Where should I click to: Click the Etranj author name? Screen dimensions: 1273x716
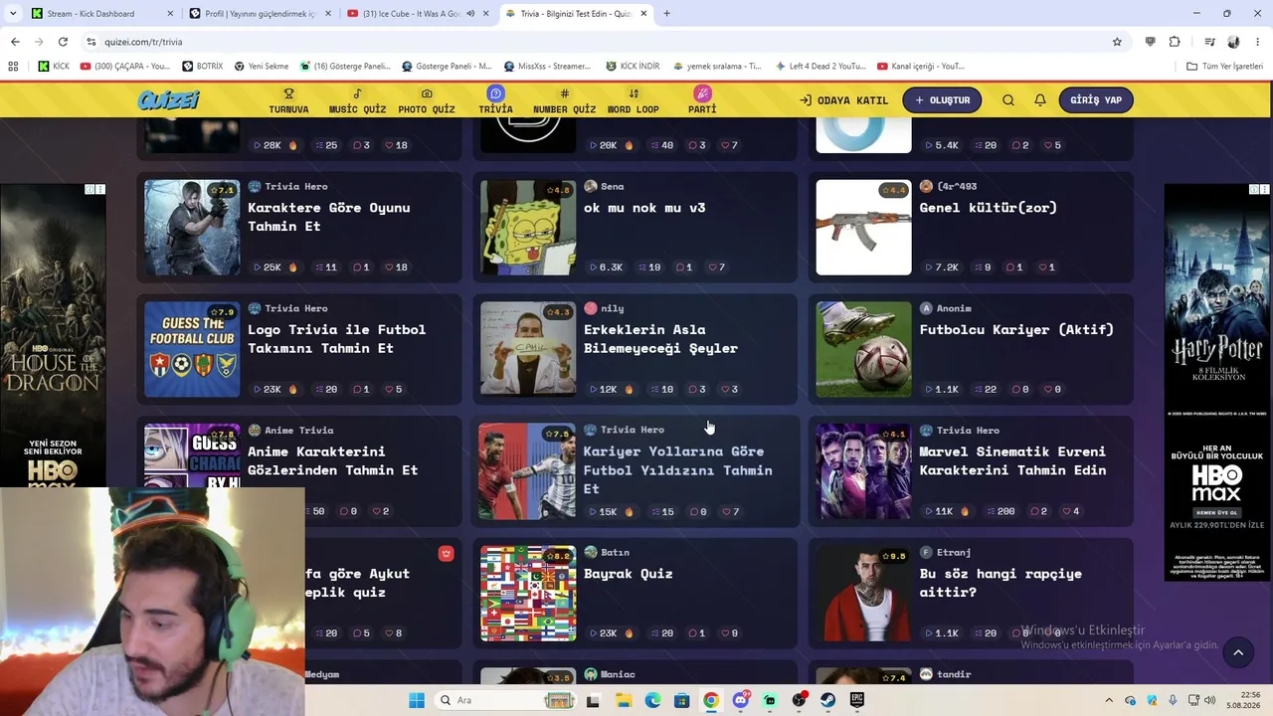pos(954,553)
